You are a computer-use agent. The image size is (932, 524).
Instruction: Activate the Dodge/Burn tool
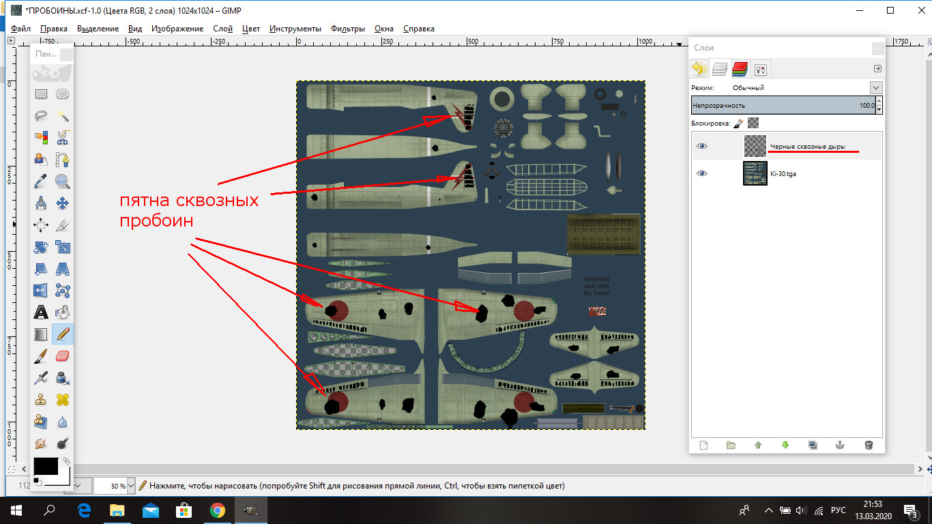63,443
